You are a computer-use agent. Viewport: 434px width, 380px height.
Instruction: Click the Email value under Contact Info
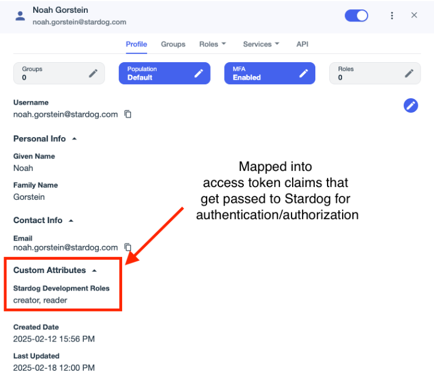pos(66,248)
